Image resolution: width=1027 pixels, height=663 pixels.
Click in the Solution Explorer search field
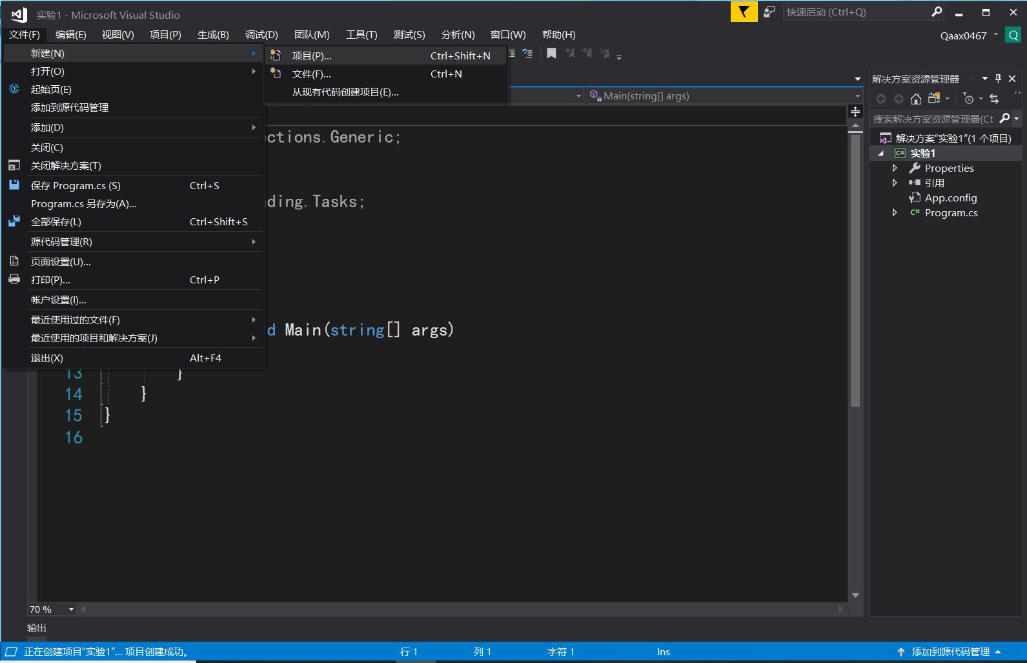pos(933,119)
